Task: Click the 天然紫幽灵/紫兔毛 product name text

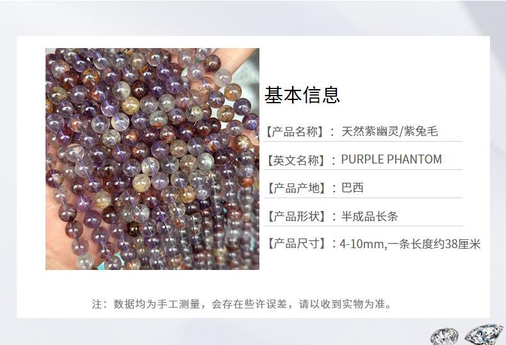Action: click(x=389, y=131)
